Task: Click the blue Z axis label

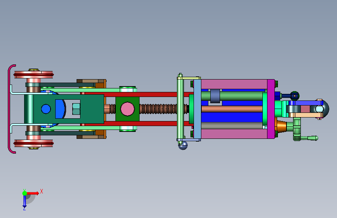Action: click(24, 209)
